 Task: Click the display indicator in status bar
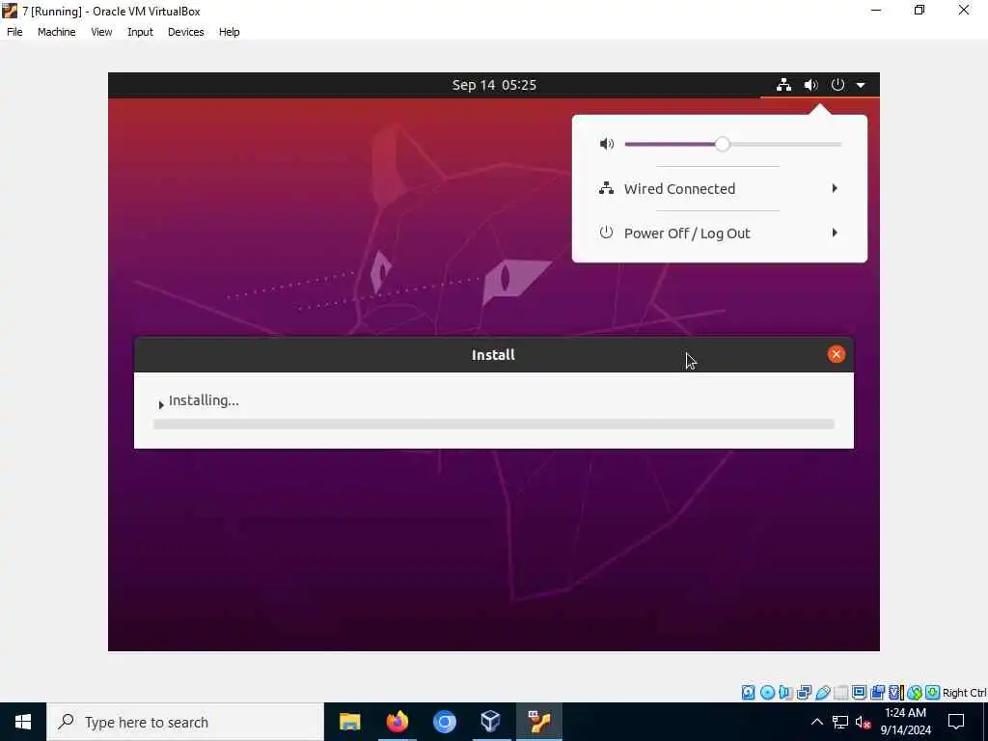[x=859, y=693]
